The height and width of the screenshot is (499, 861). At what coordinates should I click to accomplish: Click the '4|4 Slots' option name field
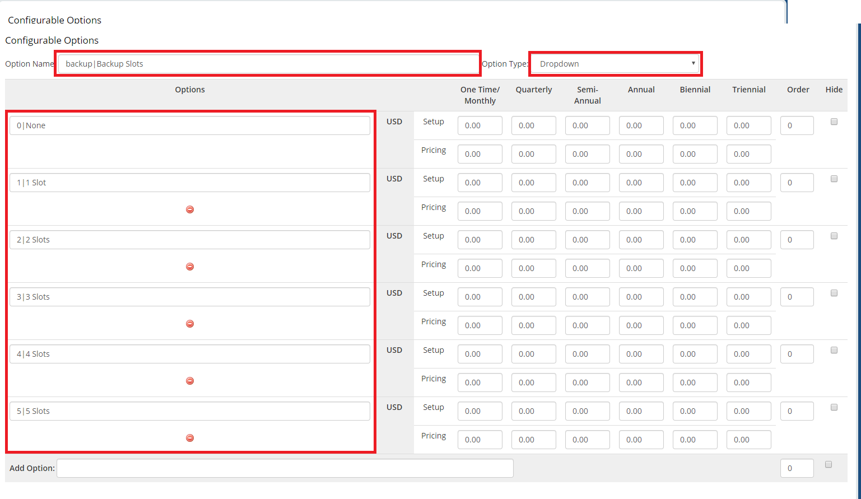[x=190, y=354]
